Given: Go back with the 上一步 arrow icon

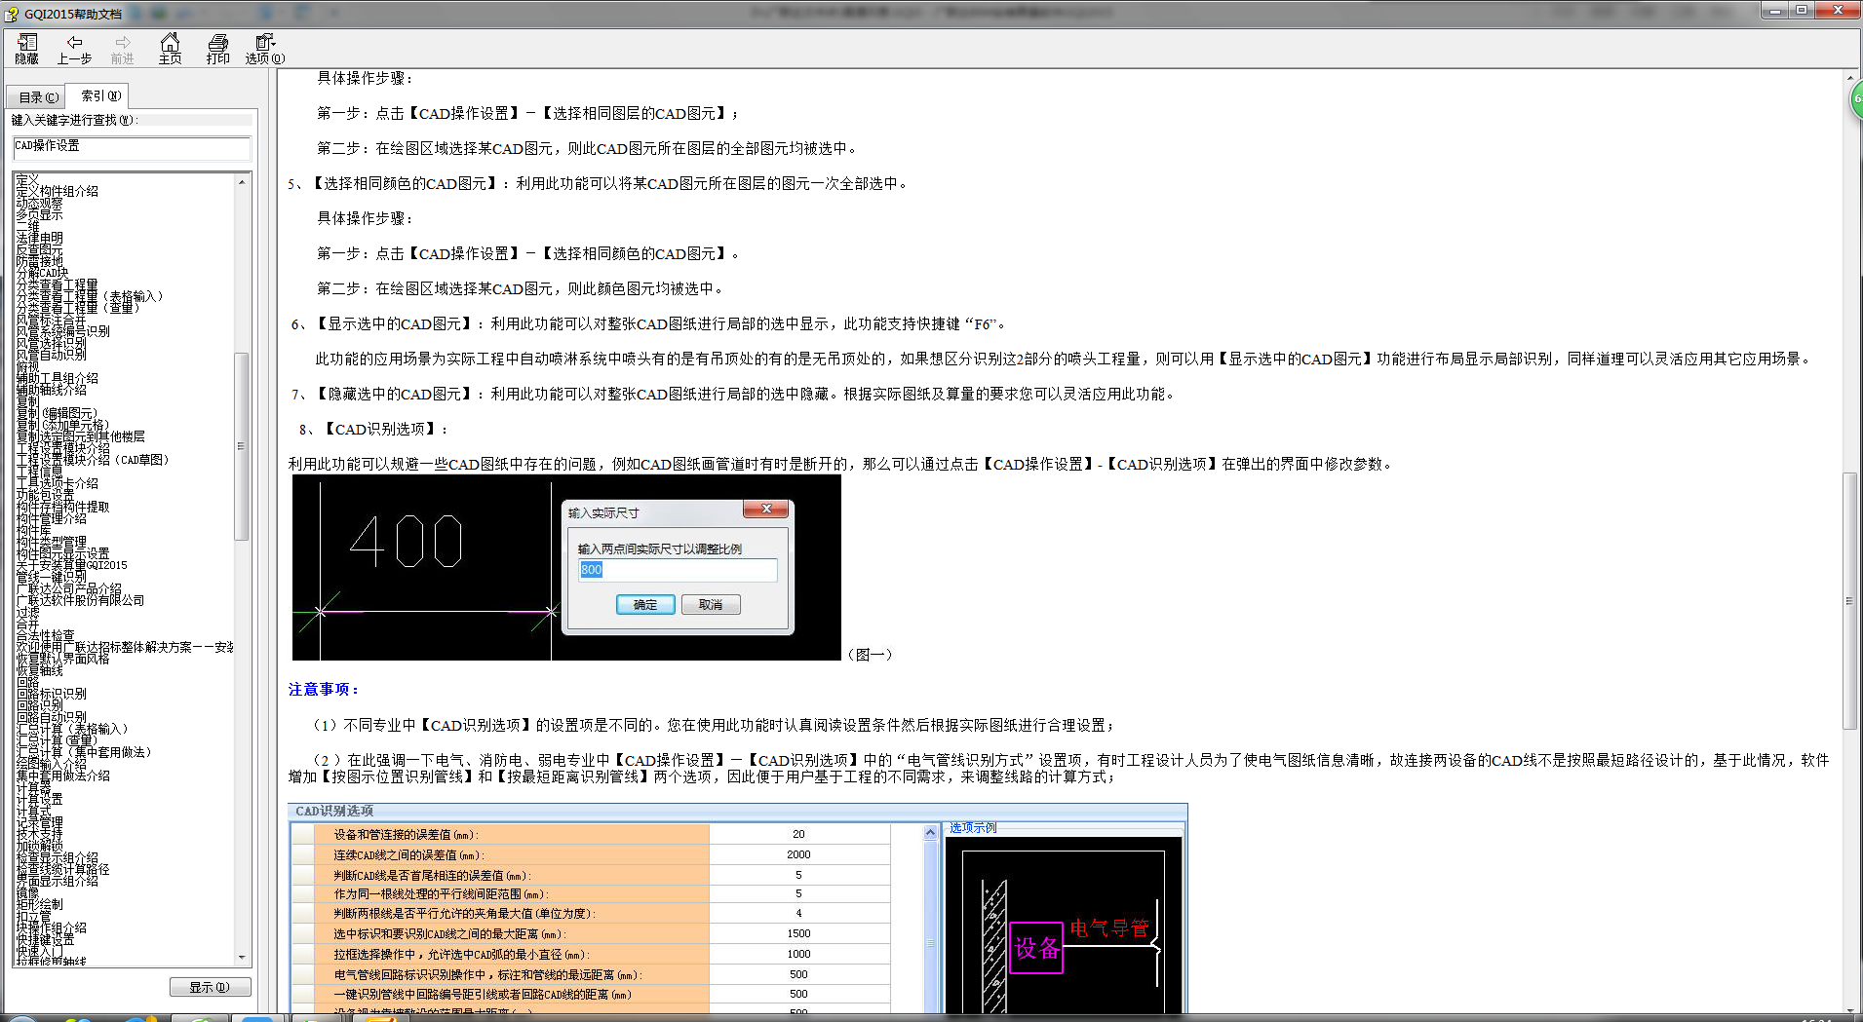Looking at the screenshot, I should 74,49.
